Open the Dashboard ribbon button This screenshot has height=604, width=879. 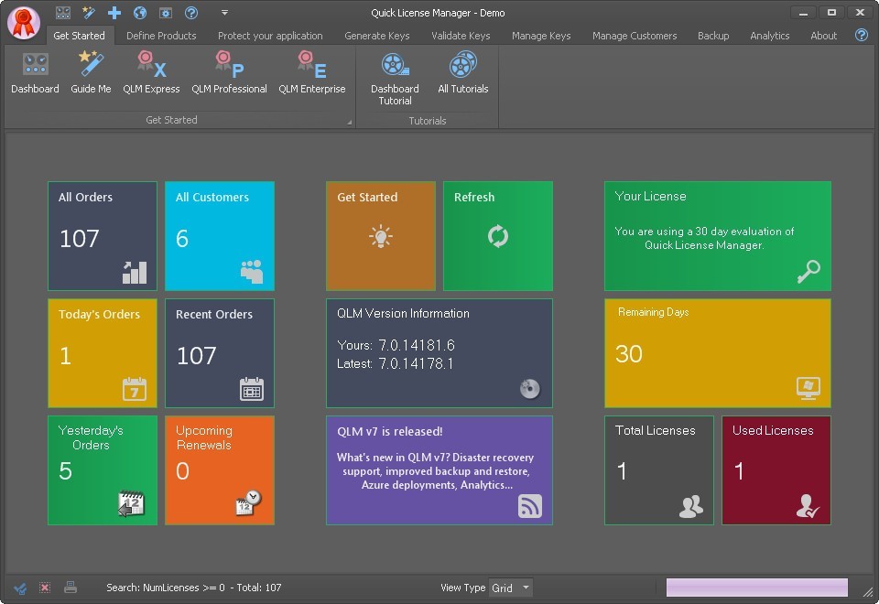[35, 73]
